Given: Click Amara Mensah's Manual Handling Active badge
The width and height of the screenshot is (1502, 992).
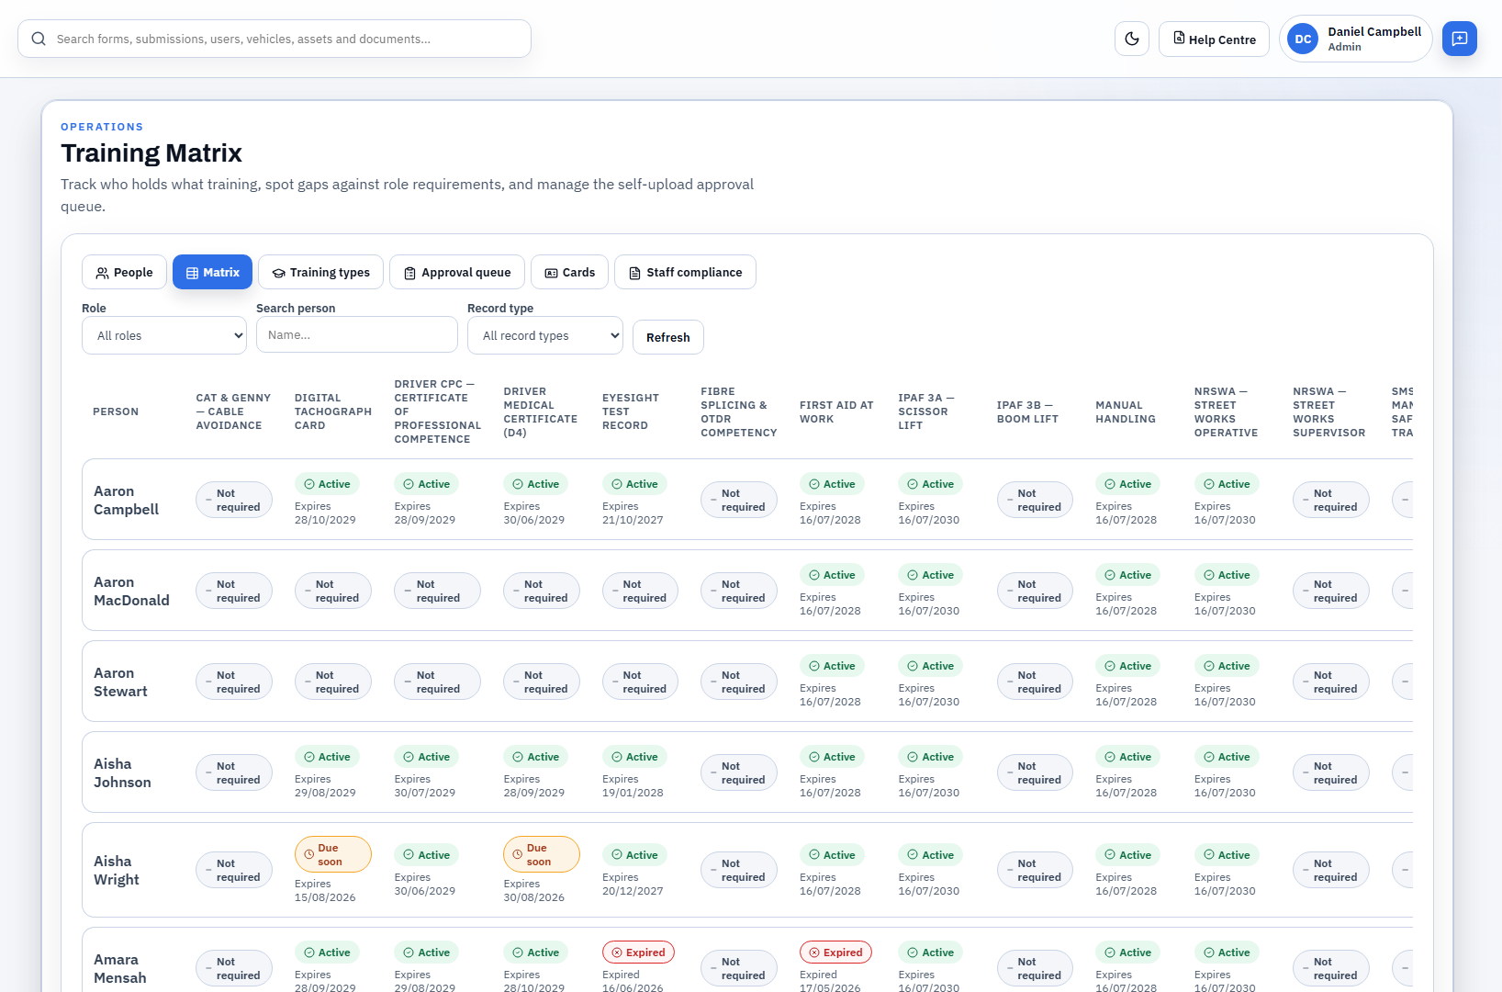Looking at the screenshot, I should pos(1127,953).
